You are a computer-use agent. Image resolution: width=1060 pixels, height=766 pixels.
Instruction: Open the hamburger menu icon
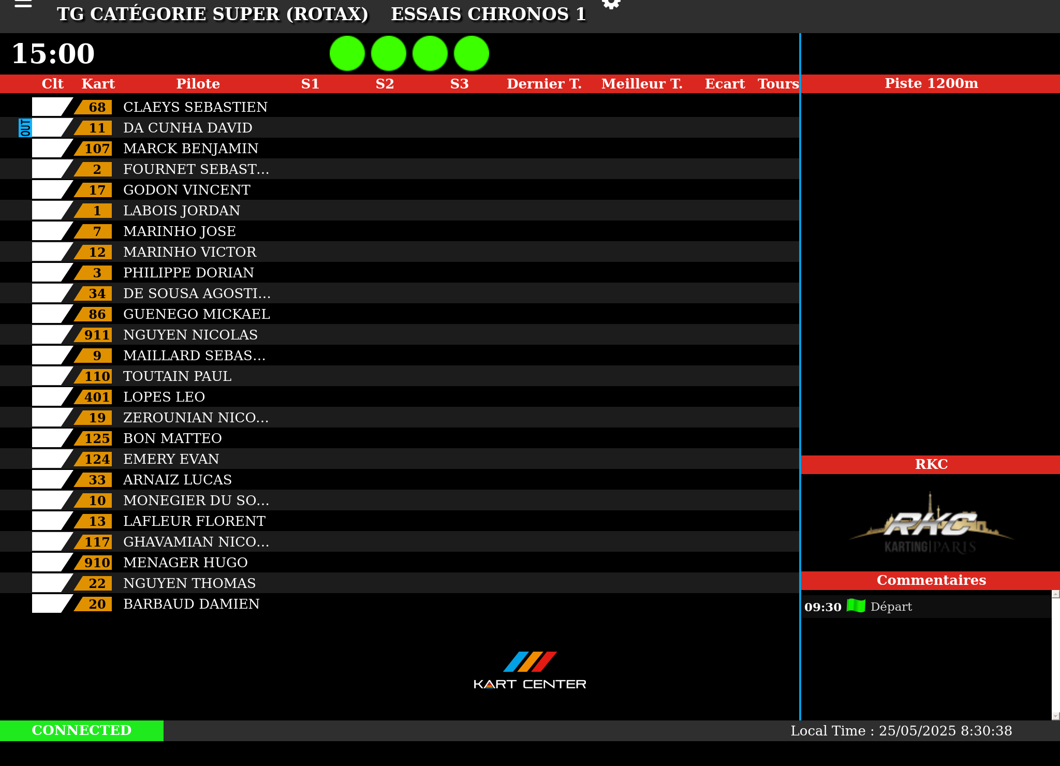pyautogui.click(x=23, y=4)
